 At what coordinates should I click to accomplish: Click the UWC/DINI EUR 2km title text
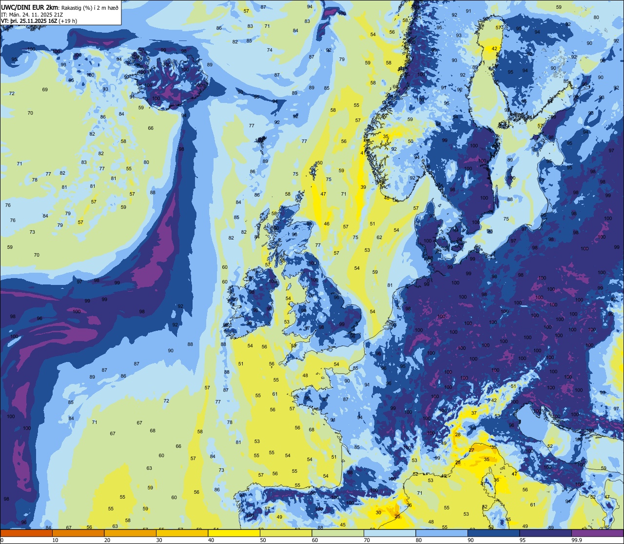coord(30,7)
